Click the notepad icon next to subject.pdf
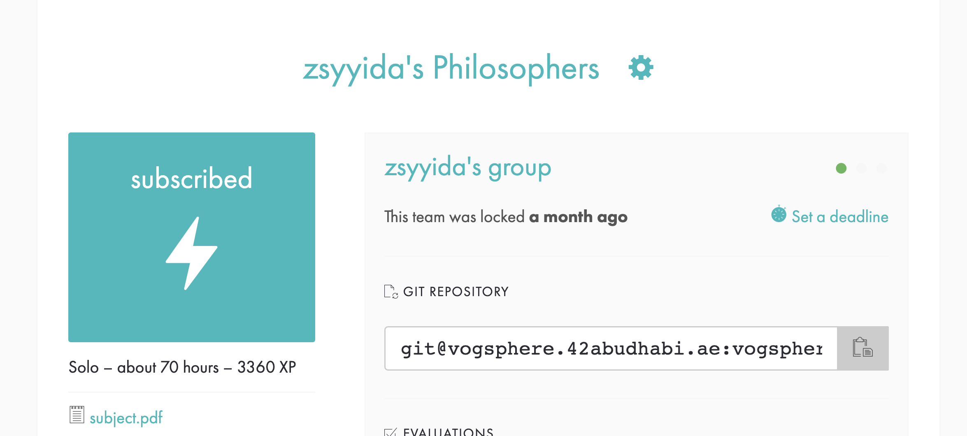This screenshot has height=436, width=967. pyautogui.click(x=76, y=415)
